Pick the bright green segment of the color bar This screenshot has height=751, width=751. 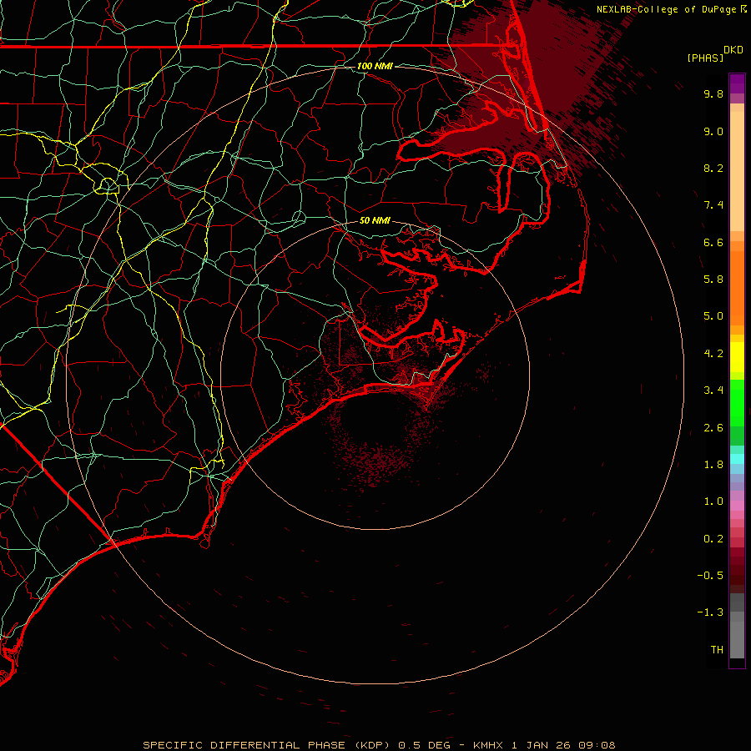coord(737,403)
